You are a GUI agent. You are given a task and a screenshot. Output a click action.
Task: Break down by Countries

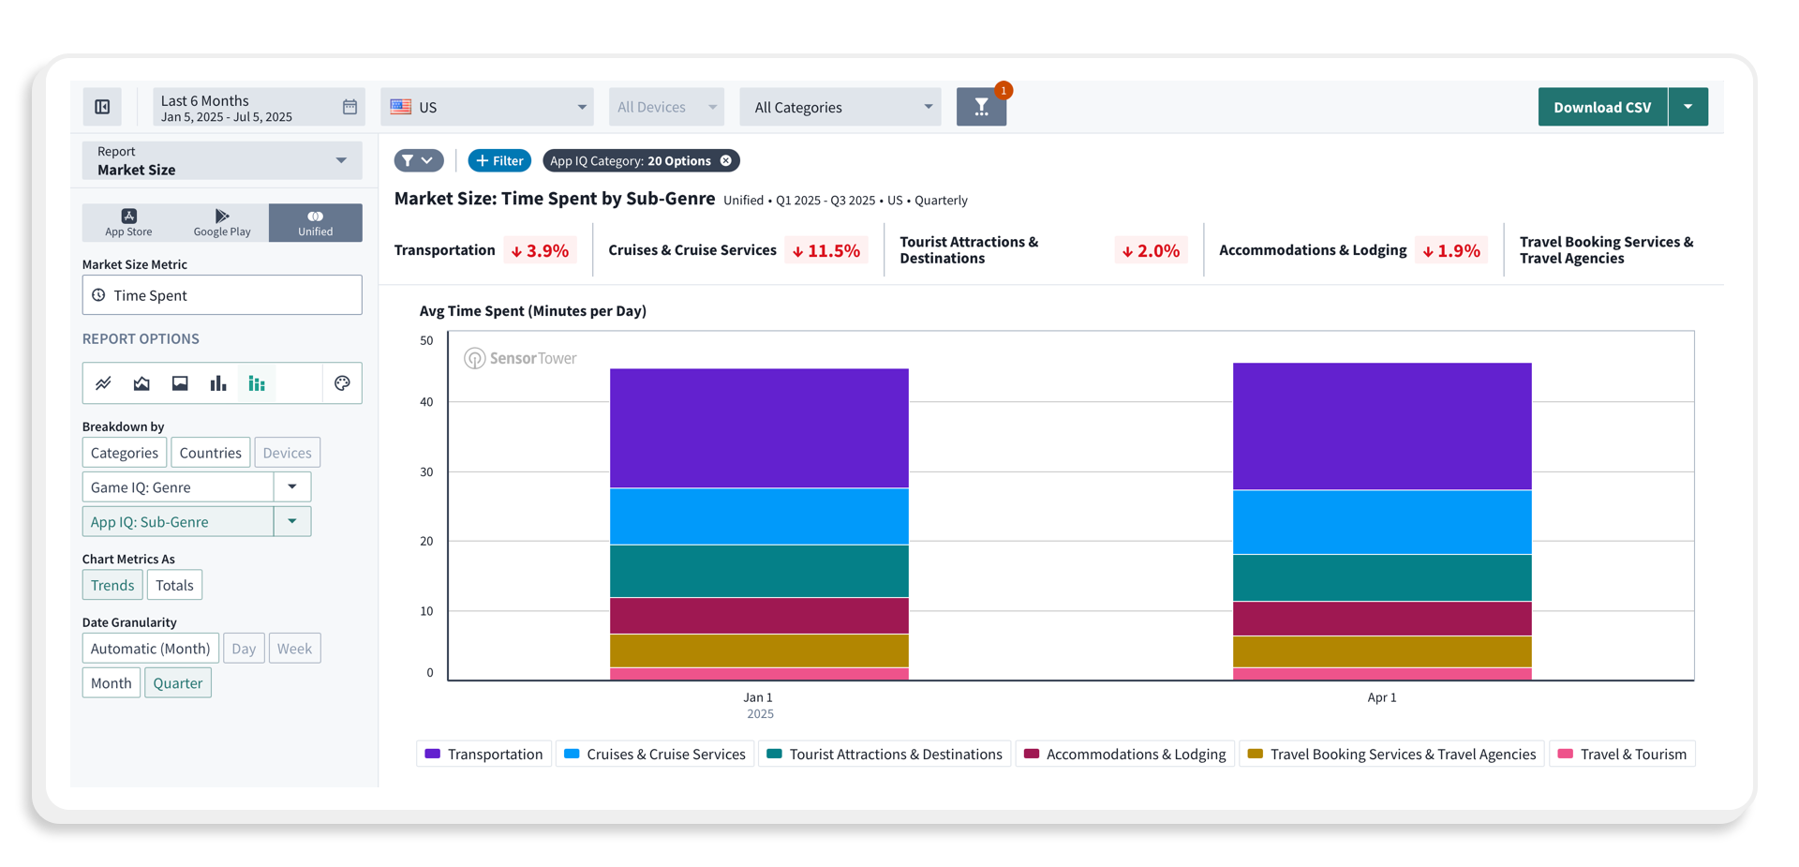coord(210,453)
